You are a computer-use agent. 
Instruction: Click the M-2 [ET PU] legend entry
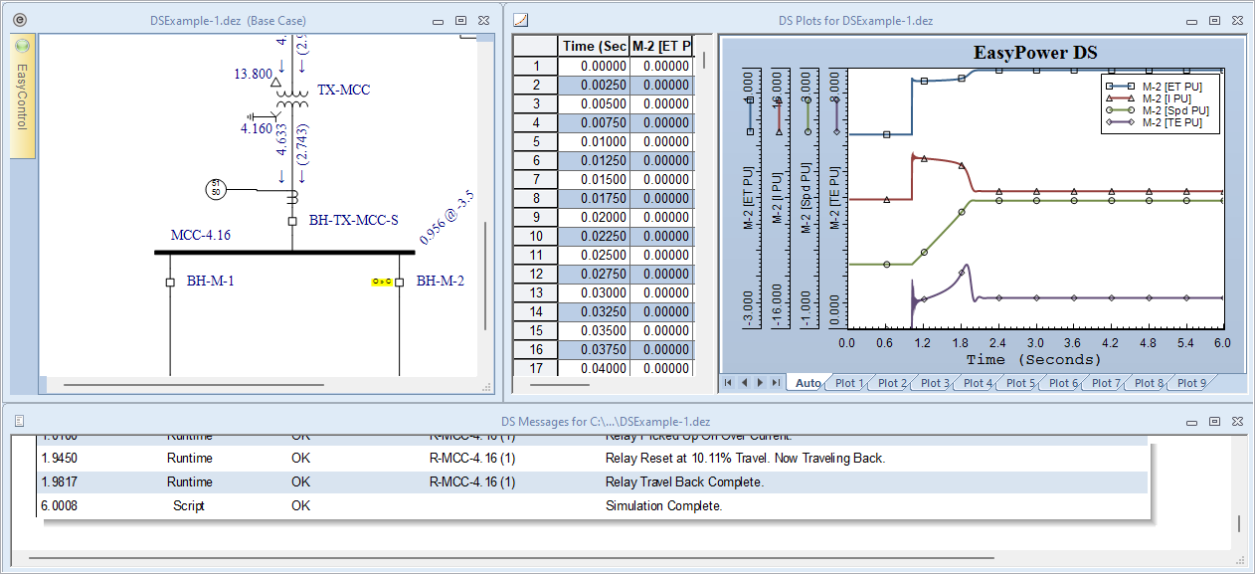(1158, 87)
